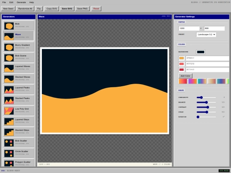This screenshot has height=173, width=231.
Task: Open the orange first color swatch
Action: coord(181,58)
